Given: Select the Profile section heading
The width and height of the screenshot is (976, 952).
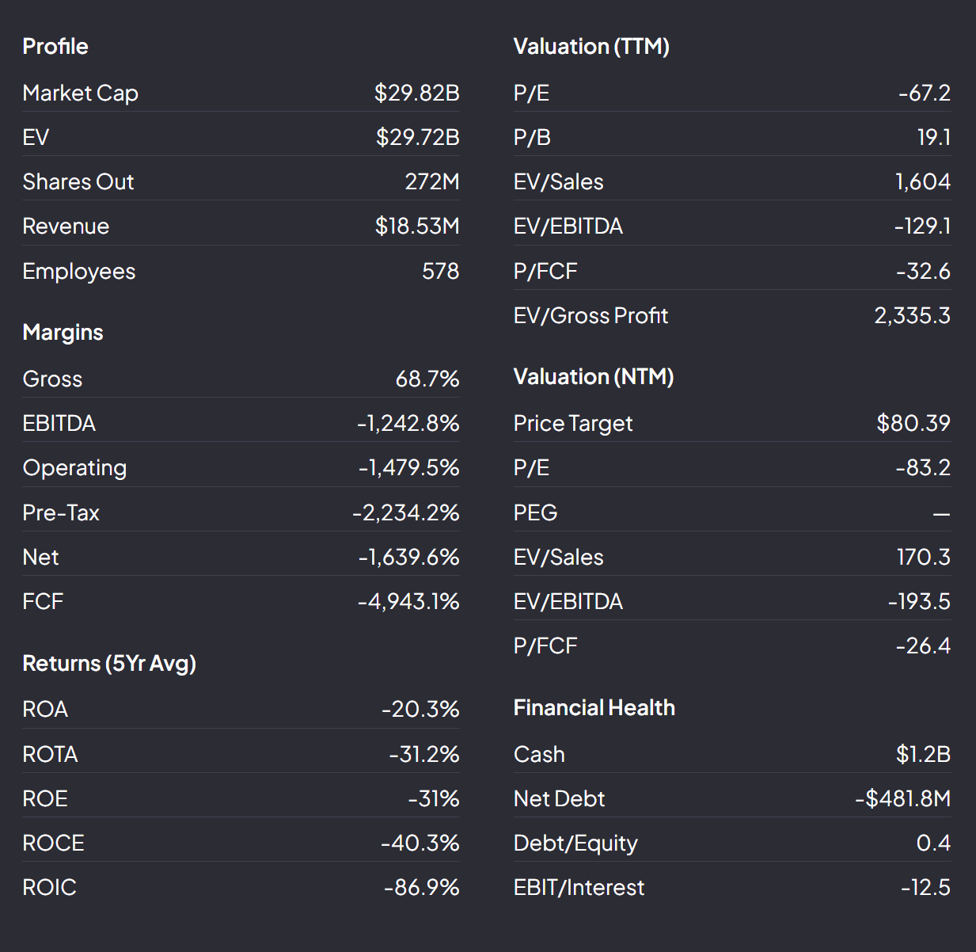Looking at the screenshot, I should point(55,46).
